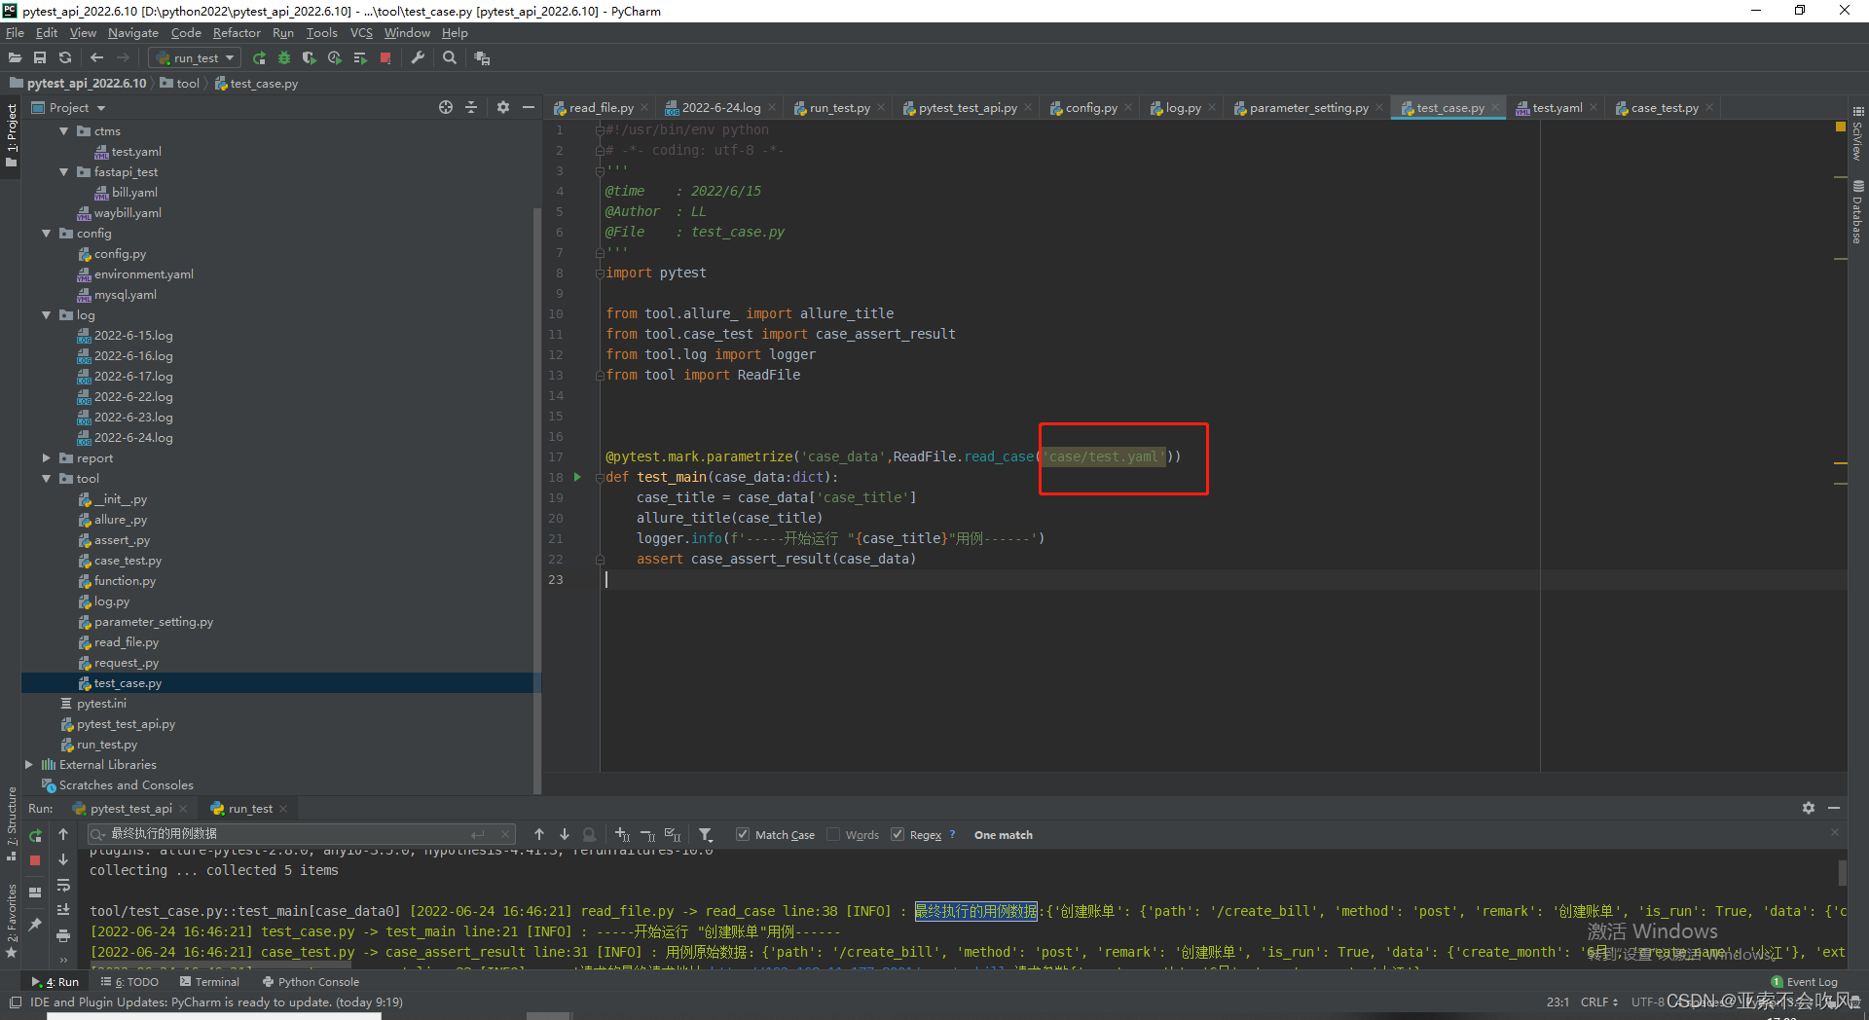Run with coverage using the shield icon
The width and height of the screenshot is (1869, 1020).
click(x=310, y=58)
